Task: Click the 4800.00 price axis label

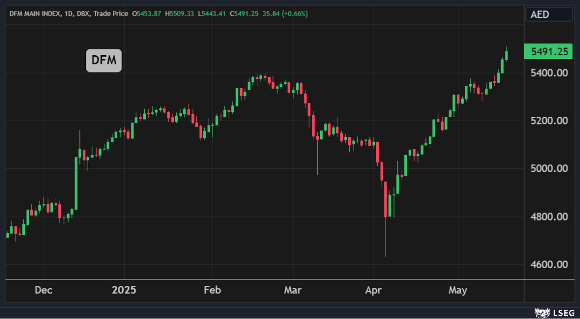Action: [549, 217]
